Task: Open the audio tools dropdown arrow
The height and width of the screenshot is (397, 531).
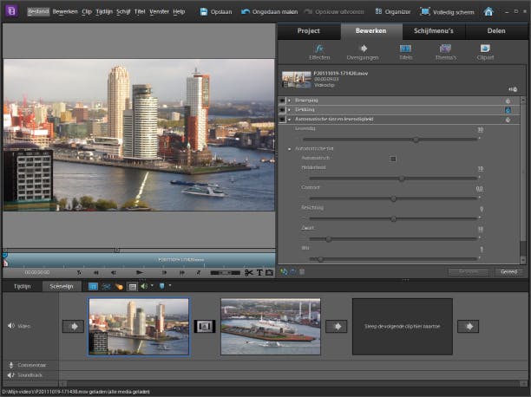Action: [153, 285]
